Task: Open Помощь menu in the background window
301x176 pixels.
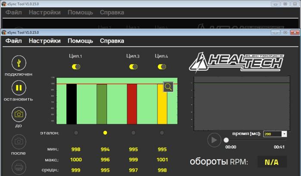Action: tap(80, 12)
